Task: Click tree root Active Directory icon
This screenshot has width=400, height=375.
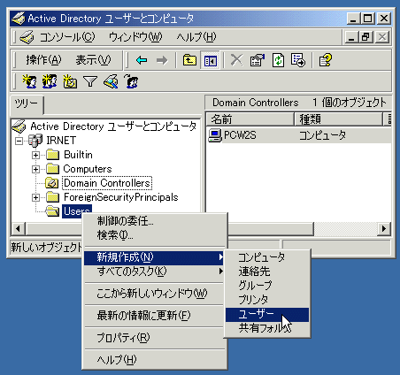Action: 19,126
